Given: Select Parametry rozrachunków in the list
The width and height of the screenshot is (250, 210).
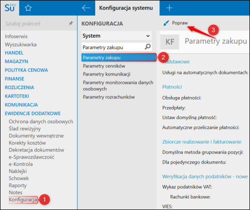Looking at the screenshot, I should (109, 97).
